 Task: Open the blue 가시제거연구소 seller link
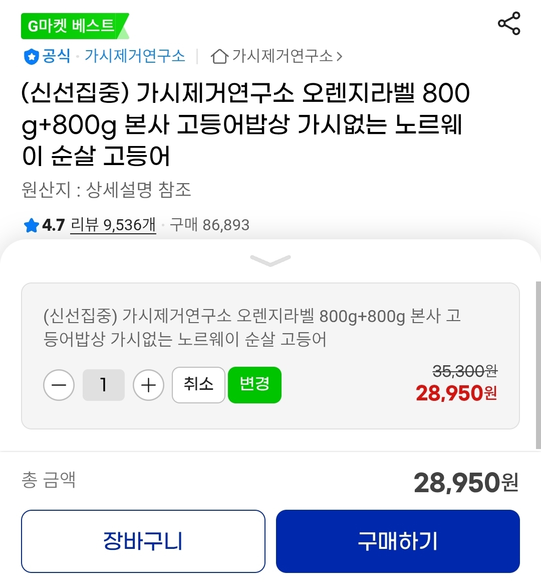(135, 56)
